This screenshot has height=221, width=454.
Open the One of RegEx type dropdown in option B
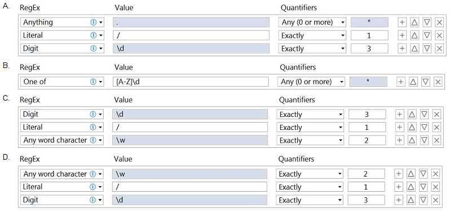(x=62, y=82)
